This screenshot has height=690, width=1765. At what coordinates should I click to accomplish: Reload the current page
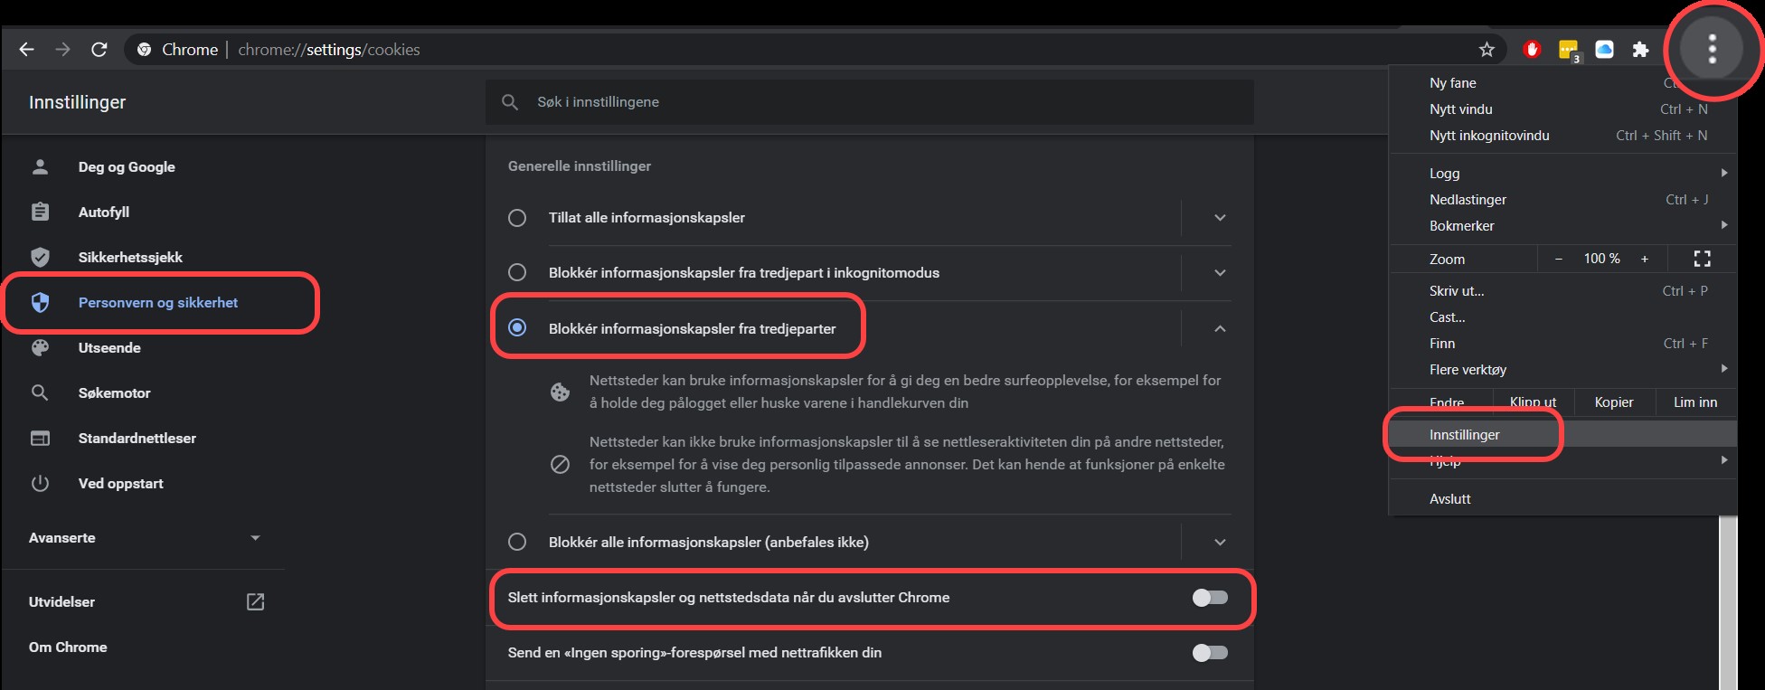point(99,50)
